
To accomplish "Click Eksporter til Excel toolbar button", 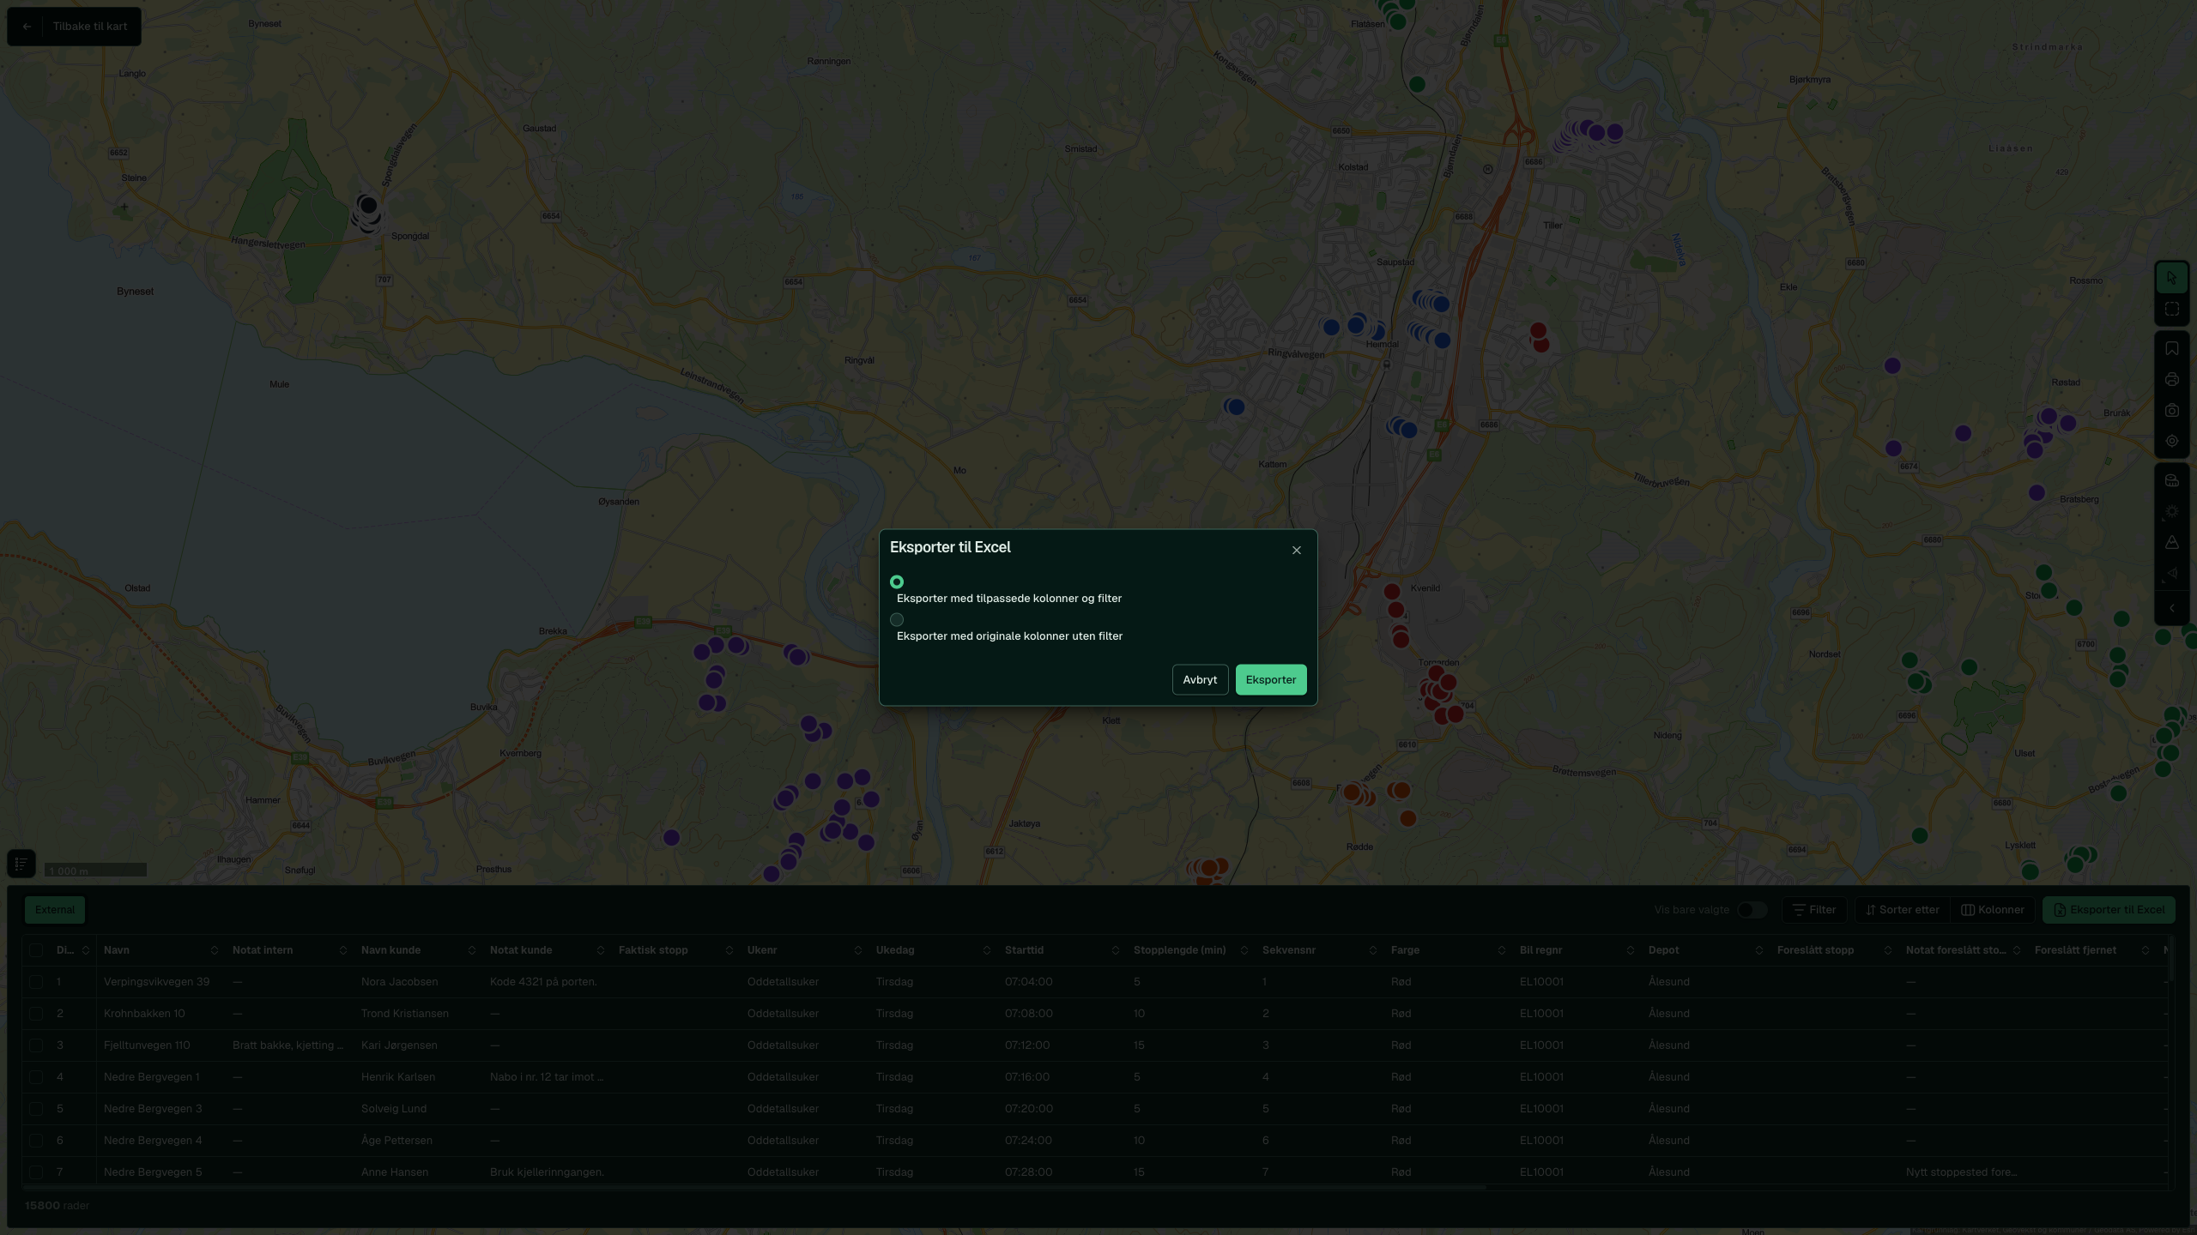I will (x=2109, y=910).
